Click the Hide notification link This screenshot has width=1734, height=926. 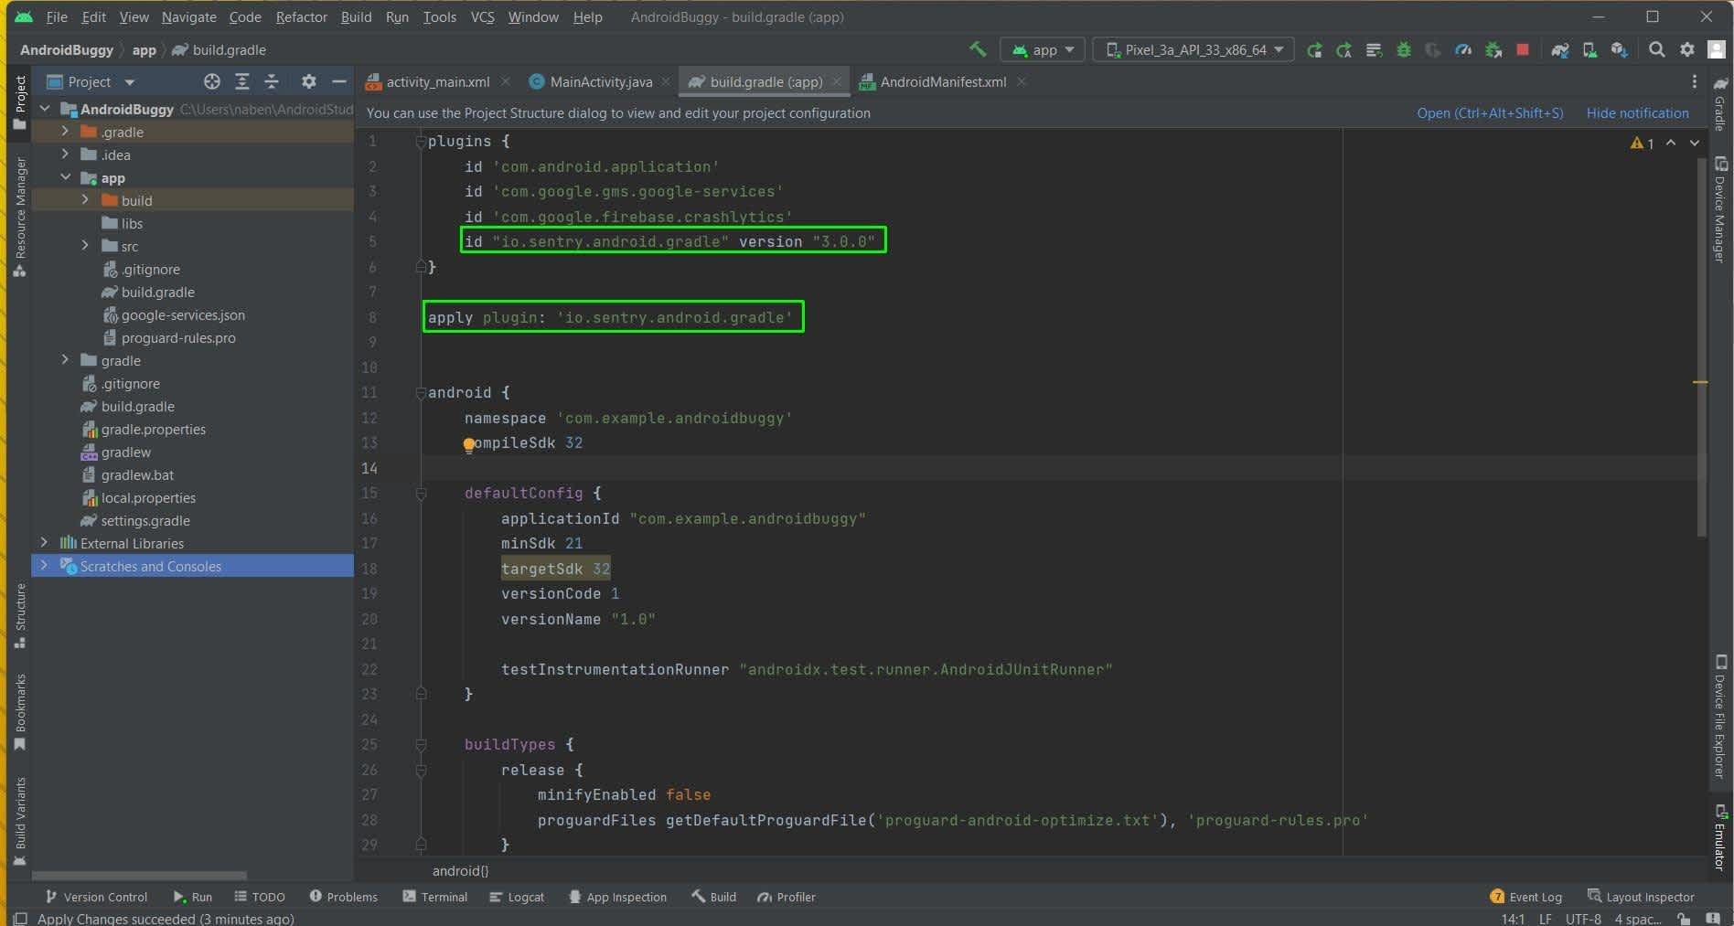1637,112
